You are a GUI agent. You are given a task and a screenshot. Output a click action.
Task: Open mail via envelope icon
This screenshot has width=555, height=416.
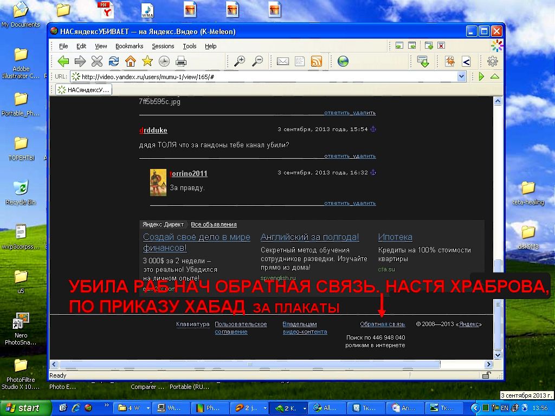click(282, 61)
